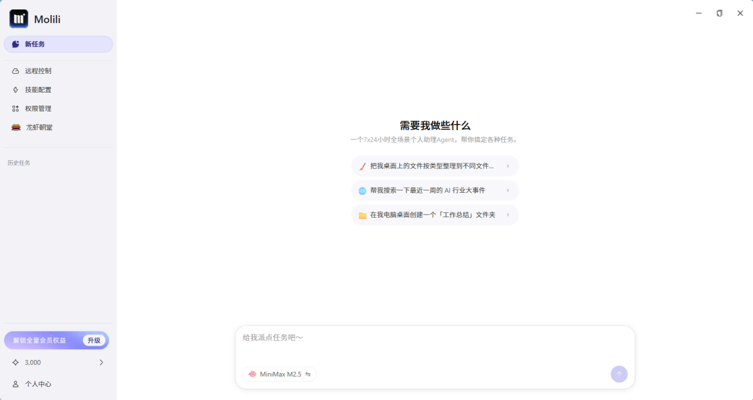Click the chevron on the 工作总结 folder suggestion

(x=508, y=215)
